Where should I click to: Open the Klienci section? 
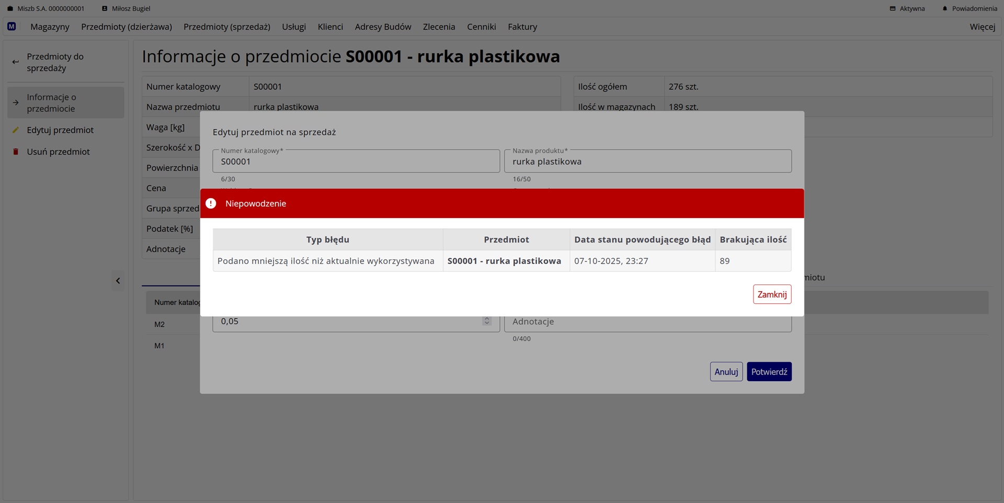click(x=330, y=26)
